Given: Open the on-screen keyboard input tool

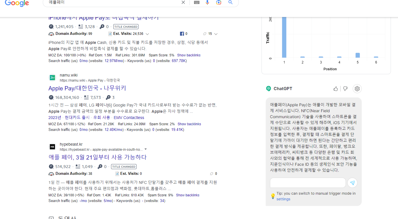Looking at the screenshot, I should (x=197, y=2).
